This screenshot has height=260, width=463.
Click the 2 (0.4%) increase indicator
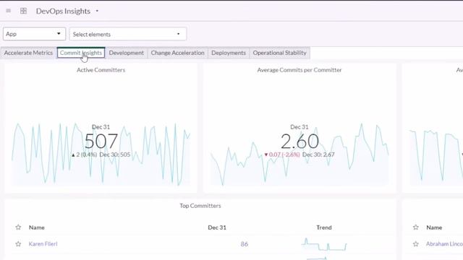(84, 155)
